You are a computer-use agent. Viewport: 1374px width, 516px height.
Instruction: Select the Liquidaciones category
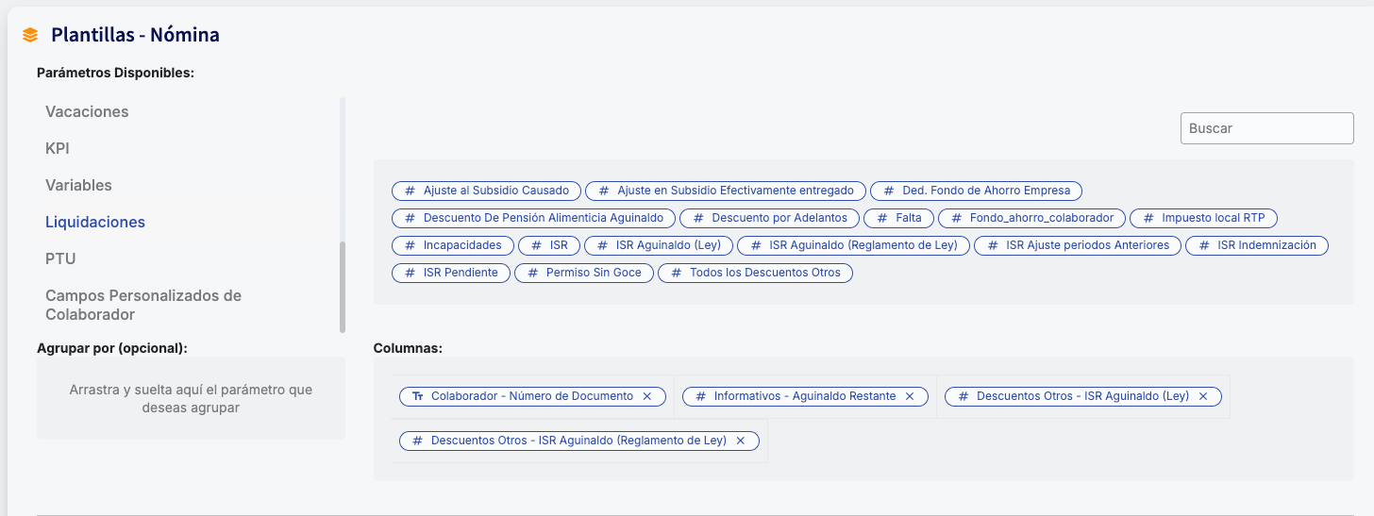[95, 222]
